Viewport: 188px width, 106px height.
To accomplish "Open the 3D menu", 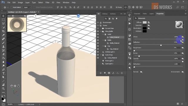I will point(53,2).
